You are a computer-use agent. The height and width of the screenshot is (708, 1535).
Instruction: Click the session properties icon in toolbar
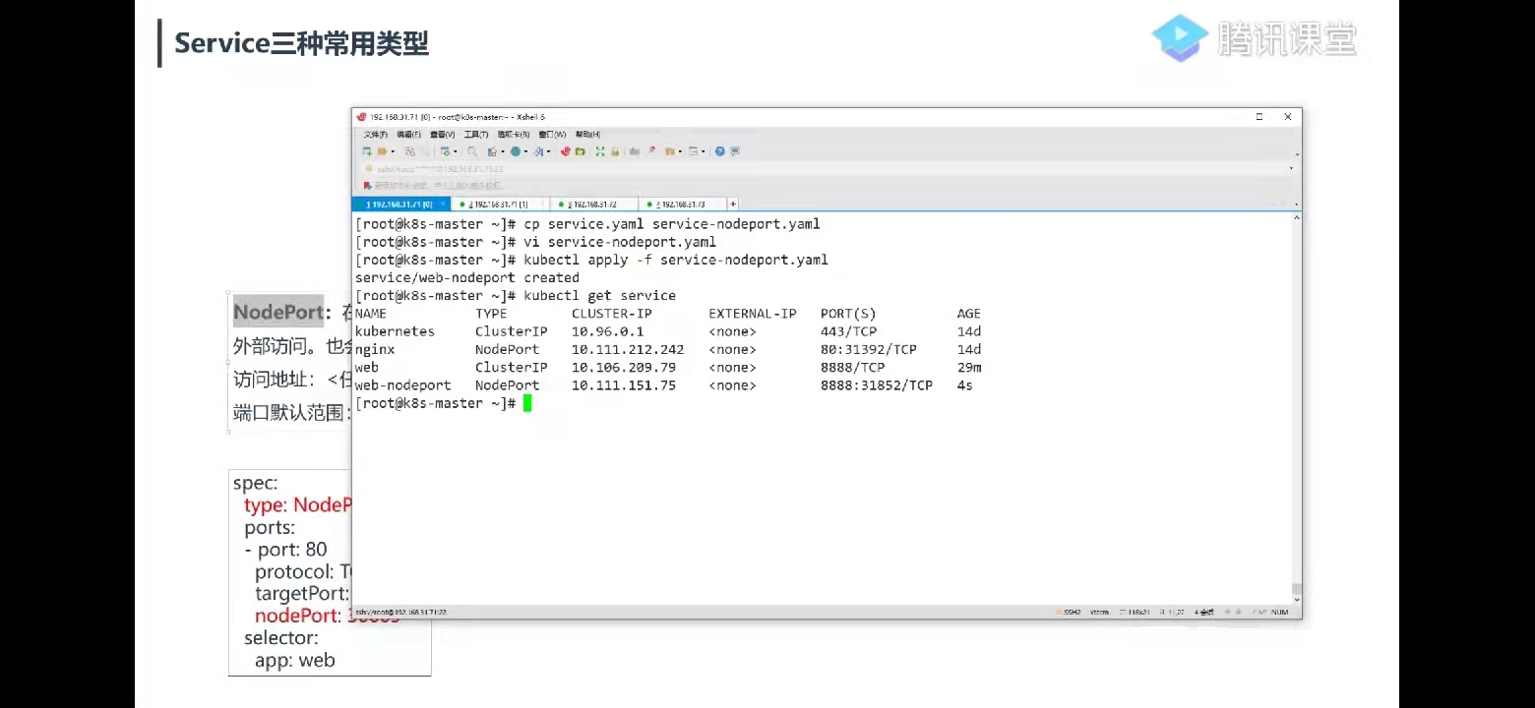coord(445,151)
